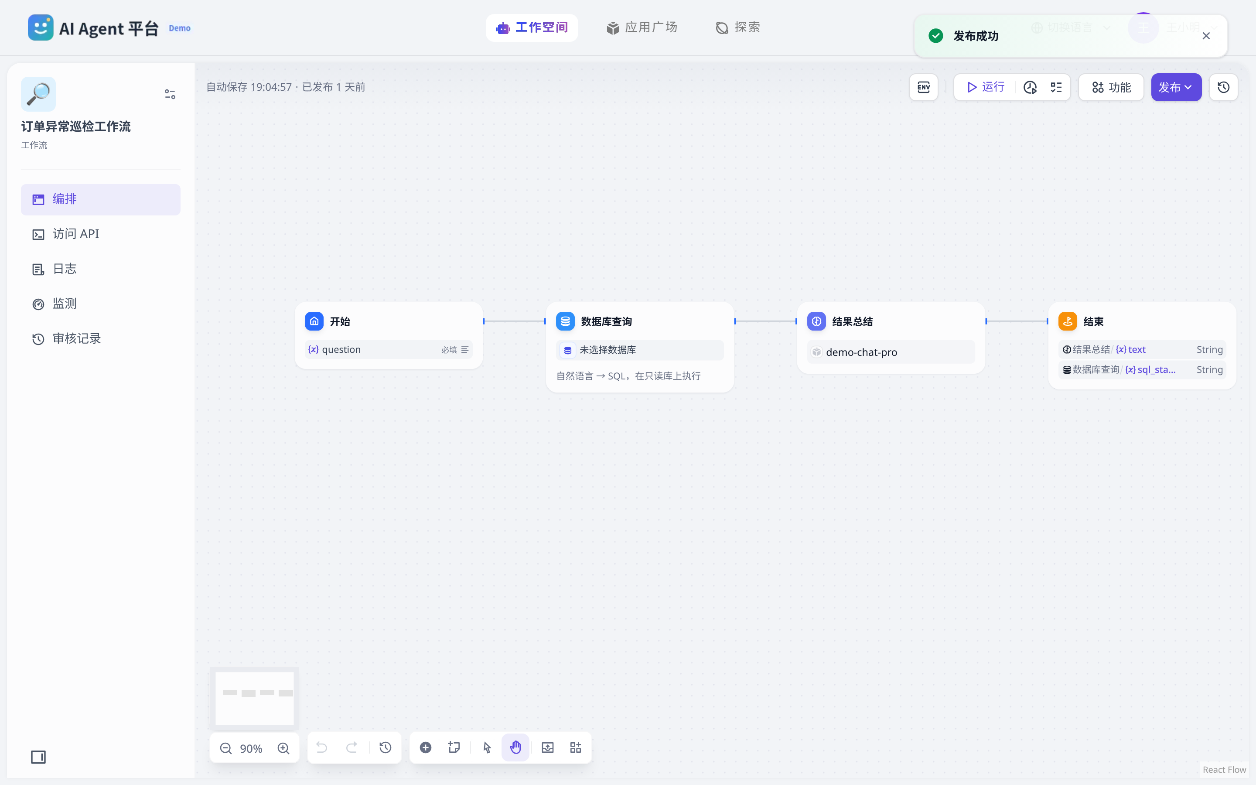Select 编排 orchestration in sidebar
Viewport: 1256px width, 785px height.
(x=101, y=199)
